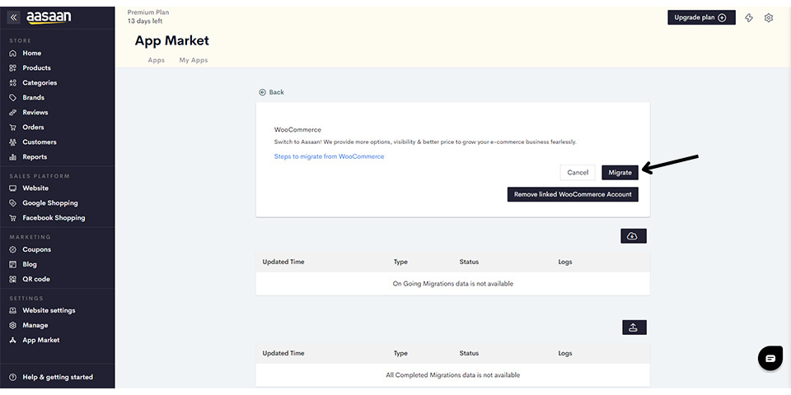Open Manage in the sidebar
The image size is (791, 395).
coord(35,326)
